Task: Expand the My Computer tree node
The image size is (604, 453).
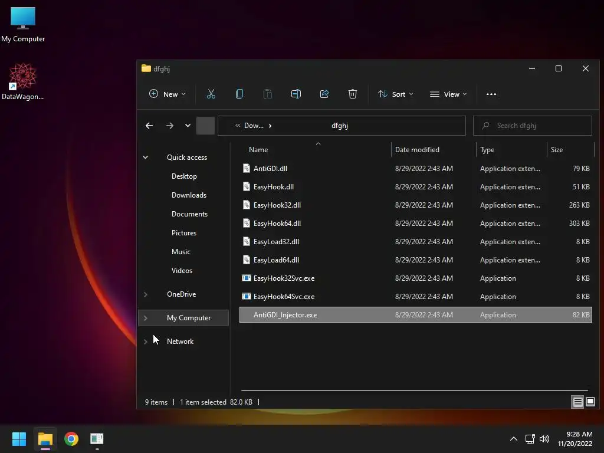Action: pos(146,318)
